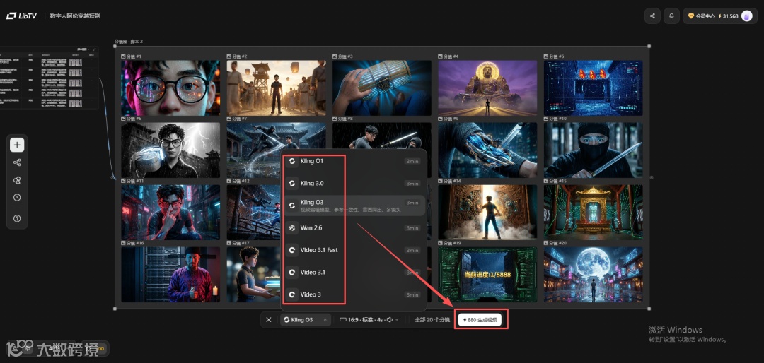Select Video 3.1 Fast model
764x363 pixels.
click(x=354, y=250)
